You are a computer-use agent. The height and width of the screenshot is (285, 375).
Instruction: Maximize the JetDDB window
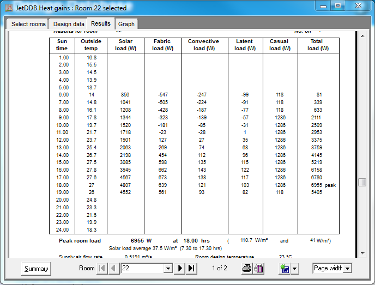pos(338,6)
